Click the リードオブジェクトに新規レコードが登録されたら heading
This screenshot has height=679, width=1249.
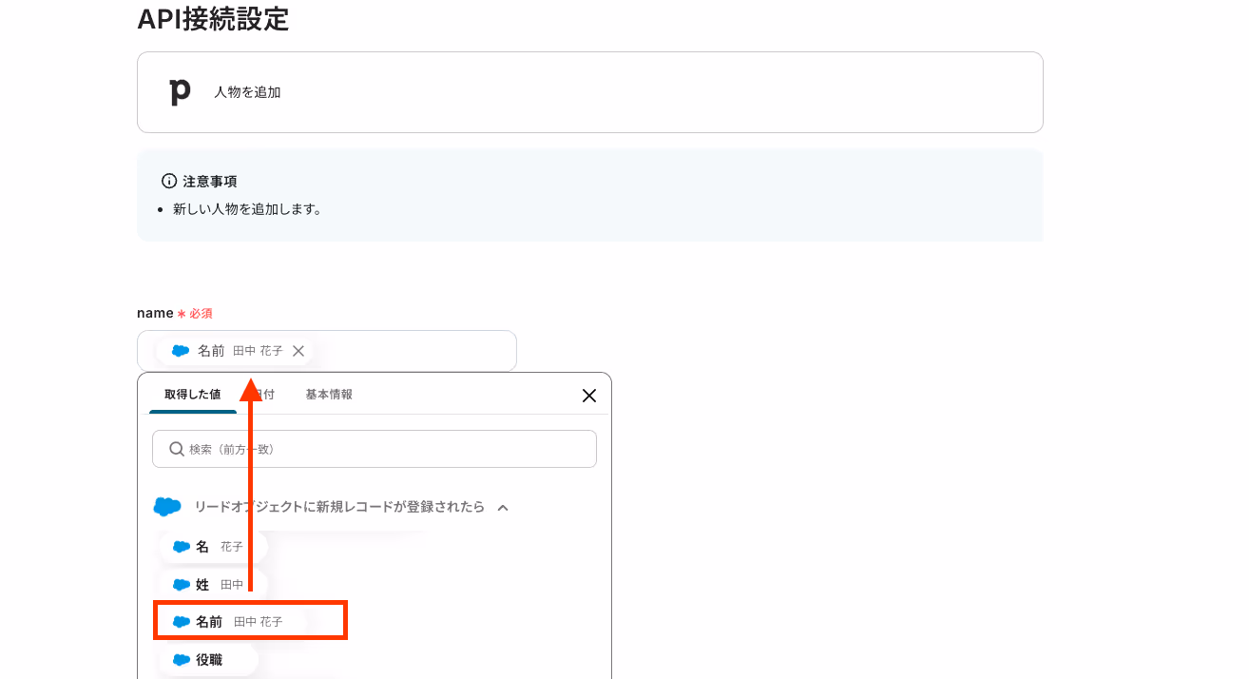coord(339,508)
